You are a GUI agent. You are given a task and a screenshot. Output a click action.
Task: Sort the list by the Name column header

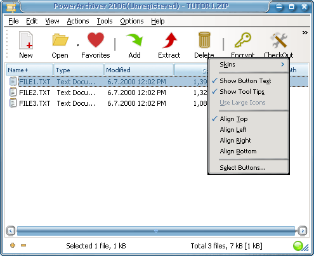[x=29, y=70]
